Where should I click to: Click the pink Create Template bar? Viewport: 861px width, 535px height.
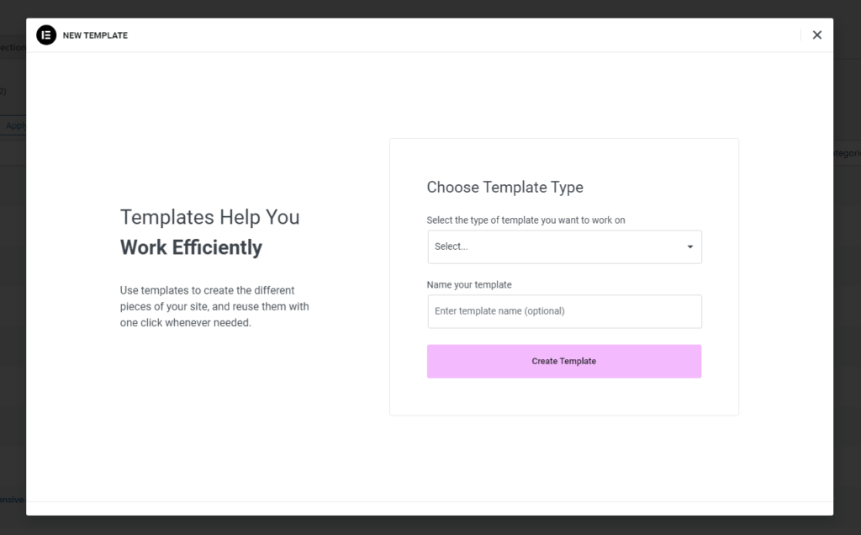pos(564,360)
